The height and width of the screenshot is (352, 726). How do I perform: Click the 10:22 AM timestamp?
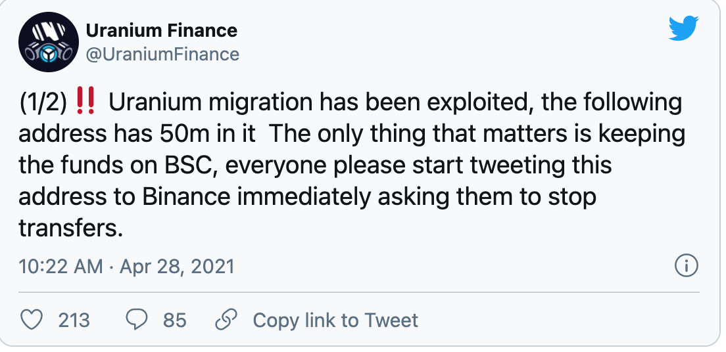point(60,267)
